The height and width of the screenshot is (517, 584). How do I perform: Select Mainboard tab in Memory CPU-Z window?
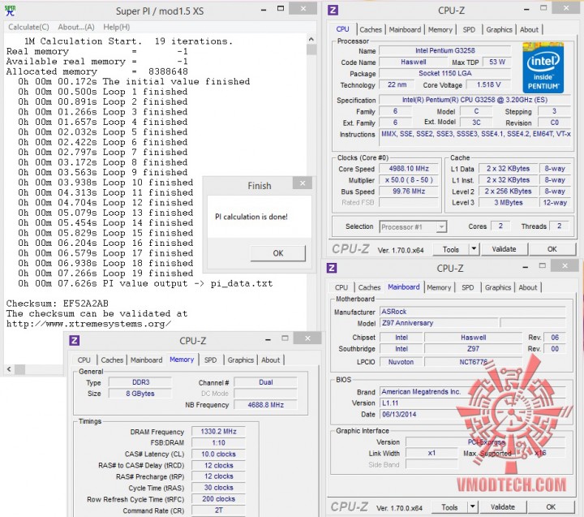click(146, 360)
